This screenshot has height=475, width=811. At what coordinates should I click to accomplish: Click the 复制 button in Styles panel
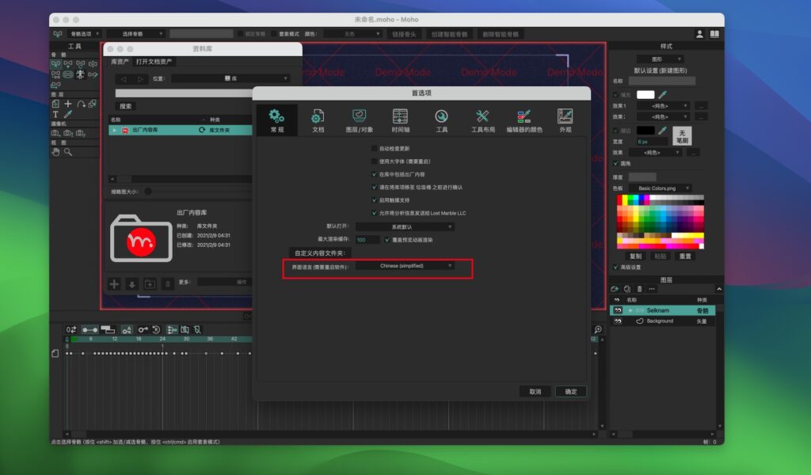[636, 255]
